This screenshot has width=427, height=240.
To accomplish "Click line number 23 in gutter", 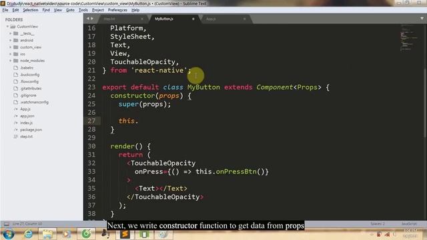I will [x=91, y=87].
